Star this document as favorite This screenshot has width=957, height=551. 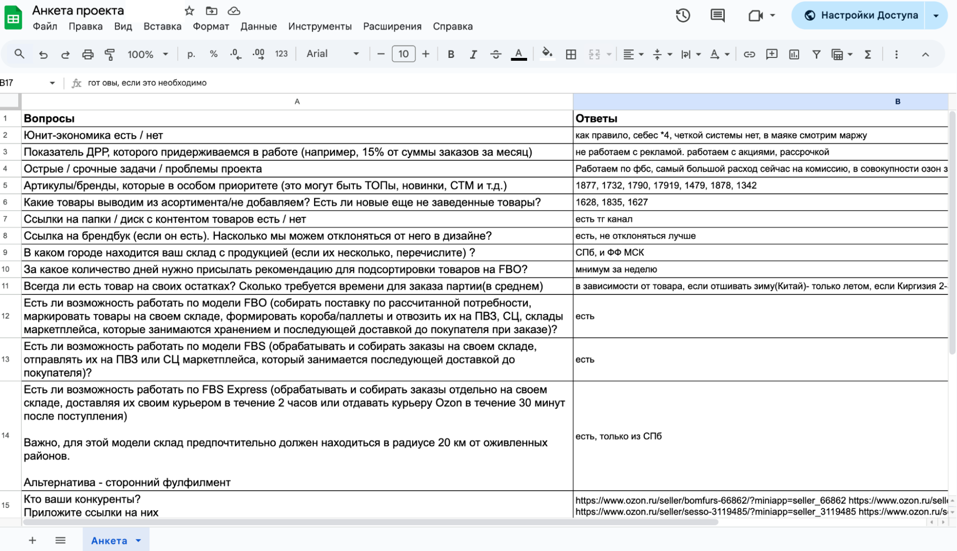(x=190, y=11)
